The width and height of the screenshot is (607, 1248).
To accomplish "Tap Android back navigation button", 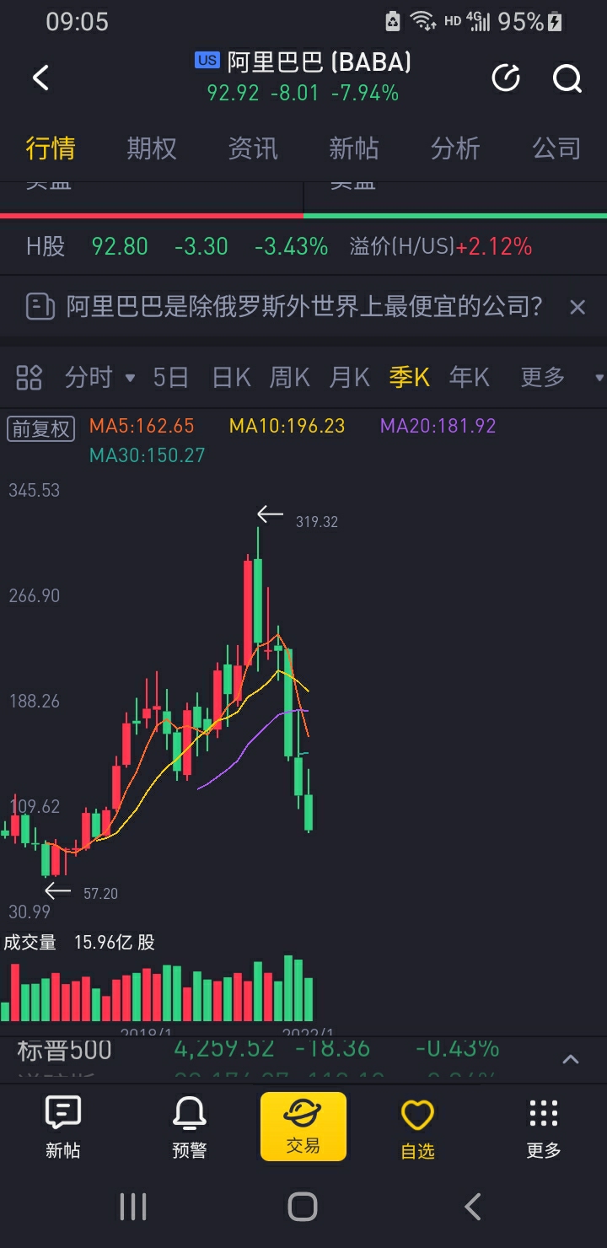I will click(473, 1207).
